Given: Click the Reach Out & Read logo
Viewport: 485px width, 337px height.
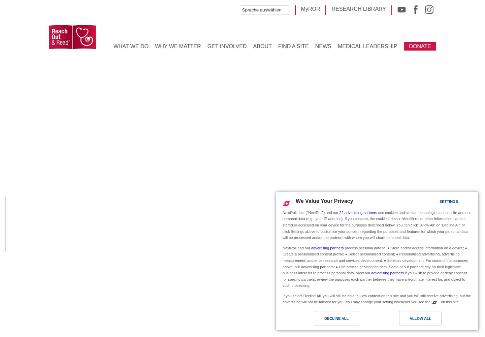Looking at the screenshot, I should pyautogui.click(x=72, y=37).
